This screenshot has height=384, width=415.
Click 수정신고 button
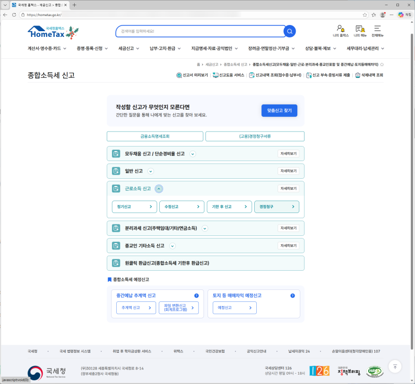pyautogui.click(x=182, y=207)
